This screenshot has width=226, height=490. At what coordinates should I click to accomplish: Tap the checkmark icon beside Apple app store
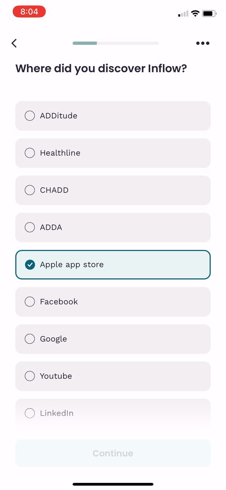pyautogui.click(x=30, y=265)
